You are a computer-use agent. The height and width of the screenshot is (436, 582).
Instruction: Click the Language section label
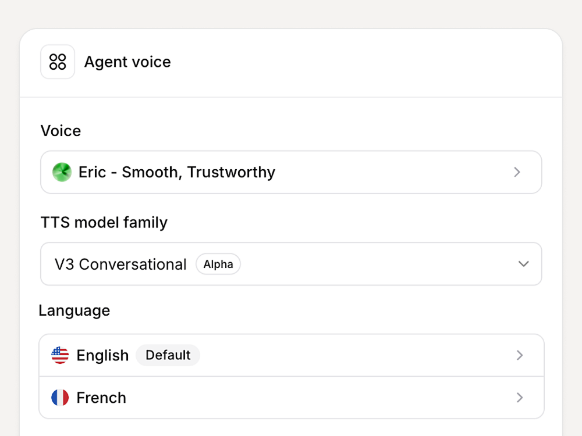click(x=74, y=310)
